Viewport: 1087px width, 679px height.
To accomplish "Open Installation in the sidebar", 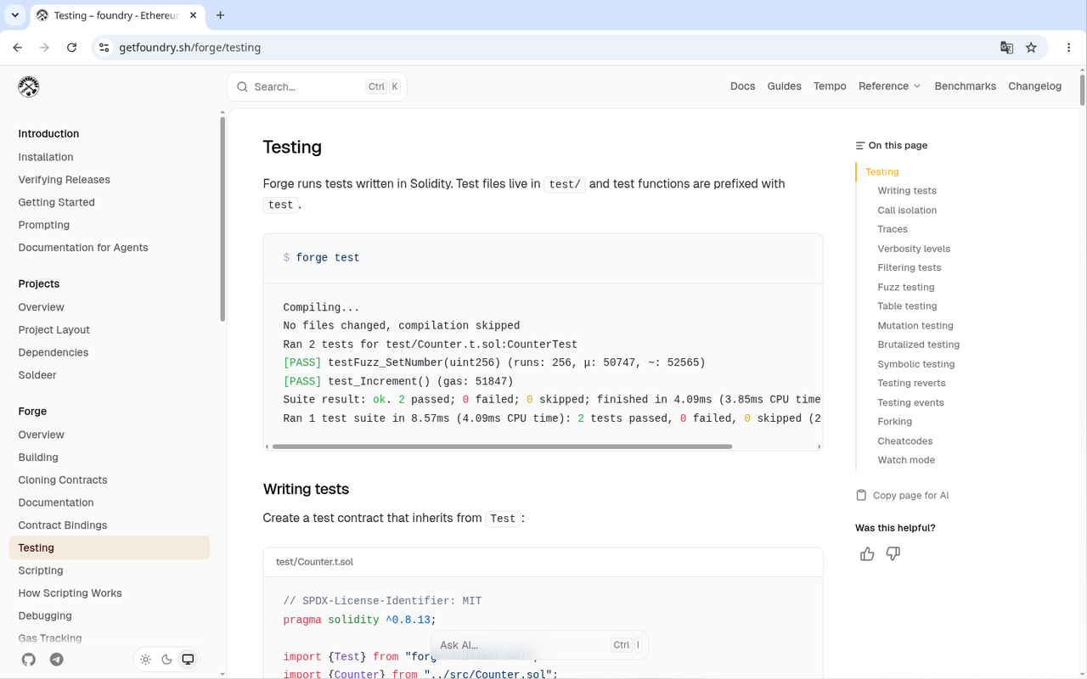I will [46, 157].
